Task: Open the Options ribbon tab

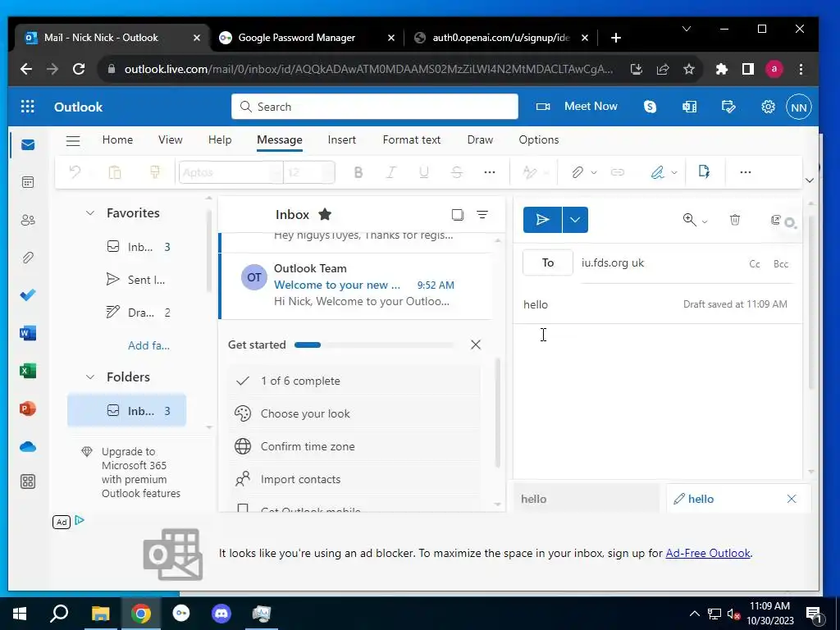Action: (x=538, y=139)
